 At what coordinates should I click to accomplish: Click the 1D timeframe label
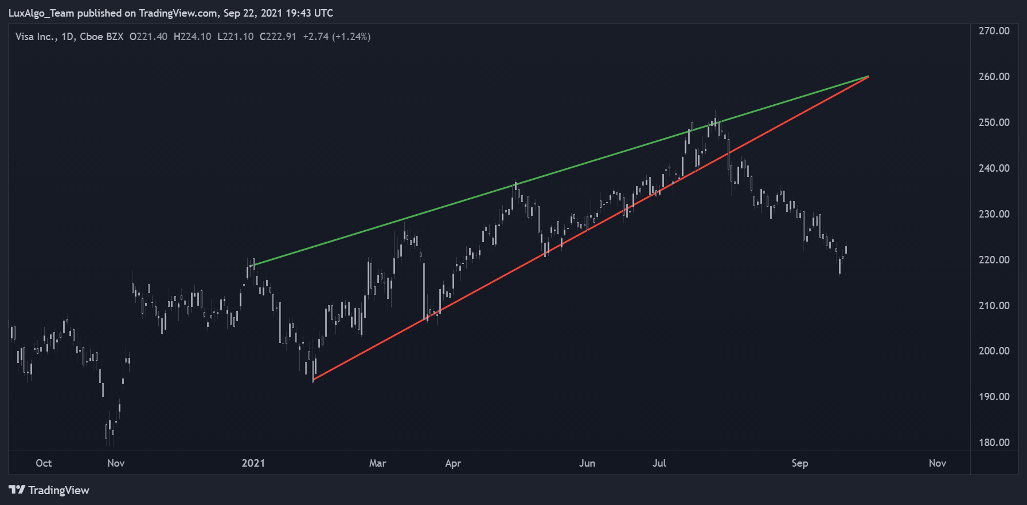[x=68, y=37]
